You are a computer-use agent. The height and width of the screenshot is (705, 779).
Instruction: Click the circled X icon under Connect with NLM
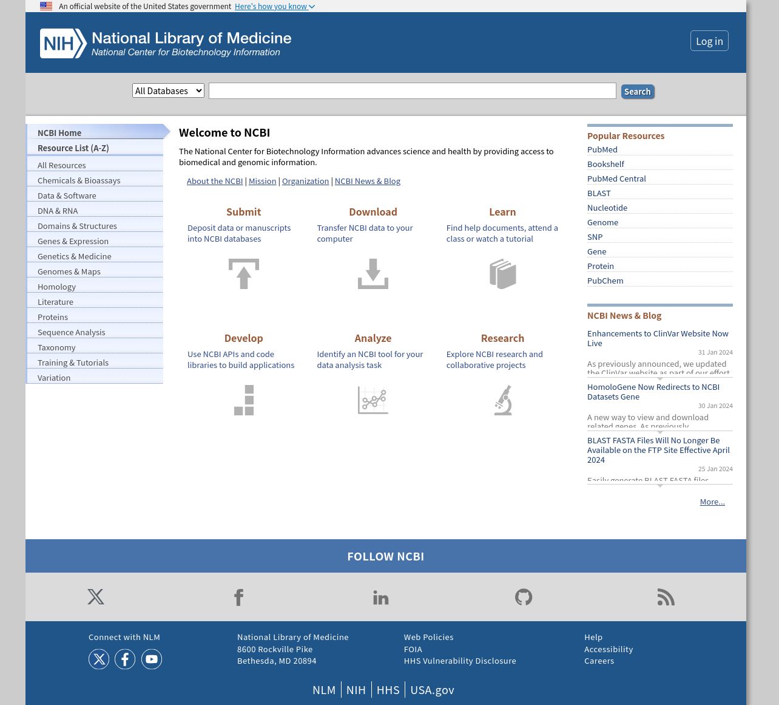click(99, 659)
